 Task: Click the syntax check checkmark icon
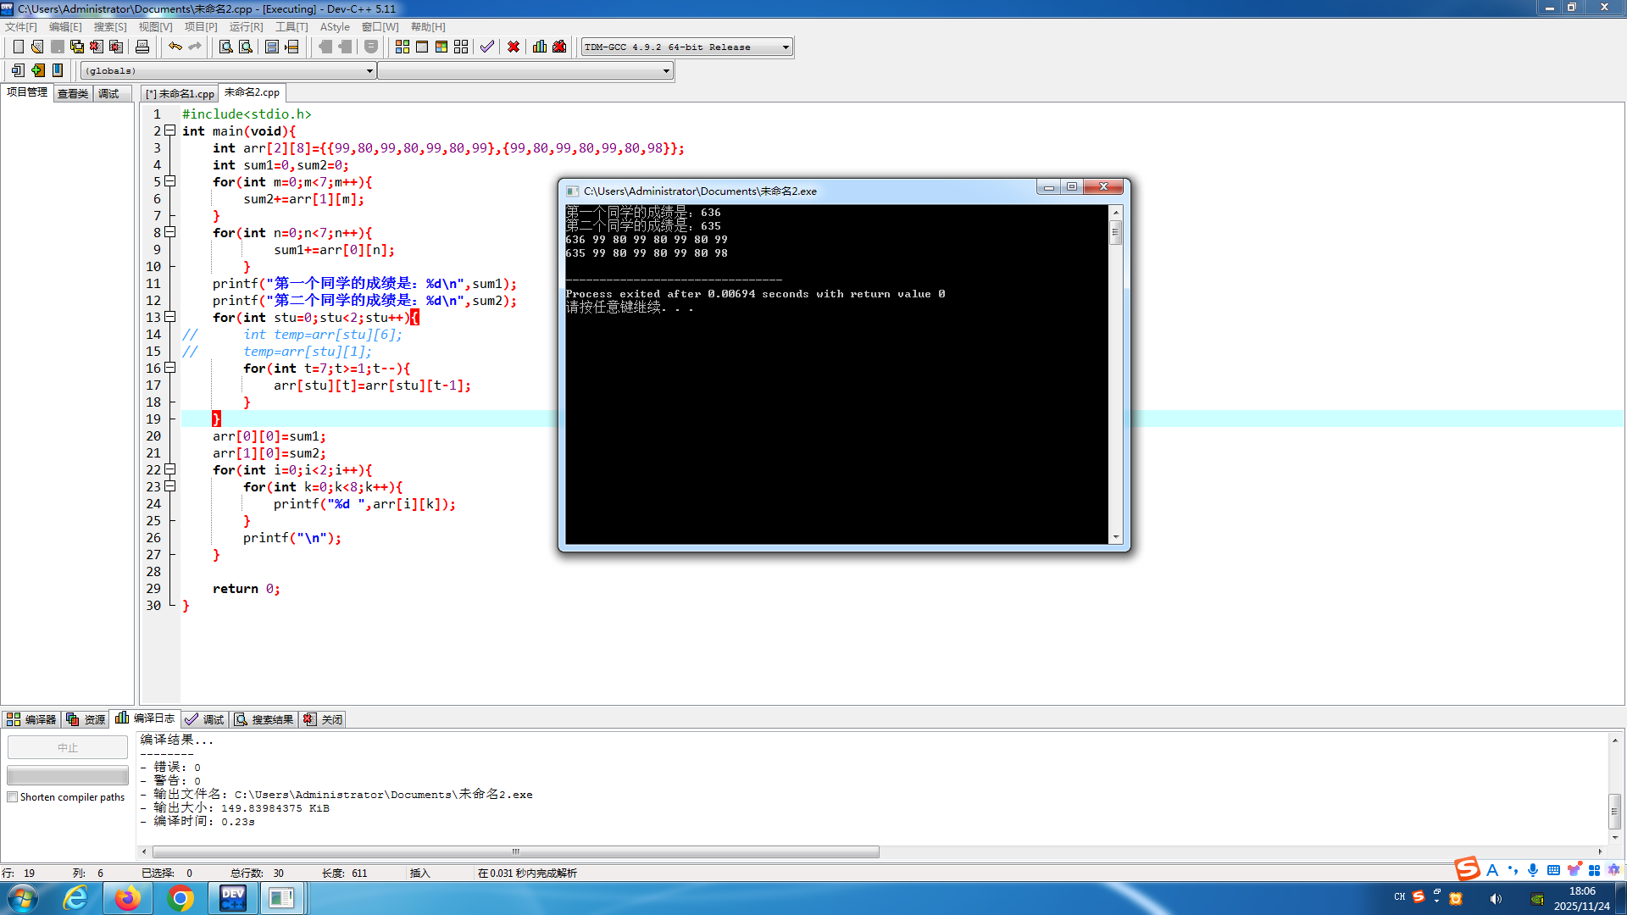[x=487, y=47]
